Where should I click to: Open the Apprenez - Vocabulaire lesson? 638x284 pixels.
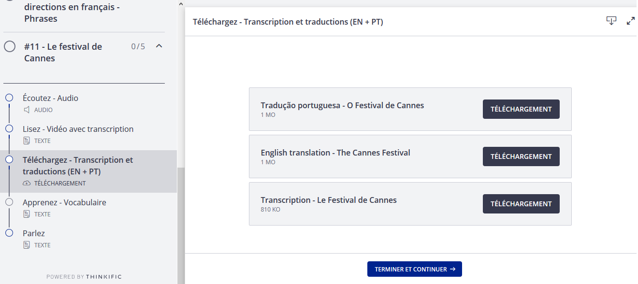(64, 202)
